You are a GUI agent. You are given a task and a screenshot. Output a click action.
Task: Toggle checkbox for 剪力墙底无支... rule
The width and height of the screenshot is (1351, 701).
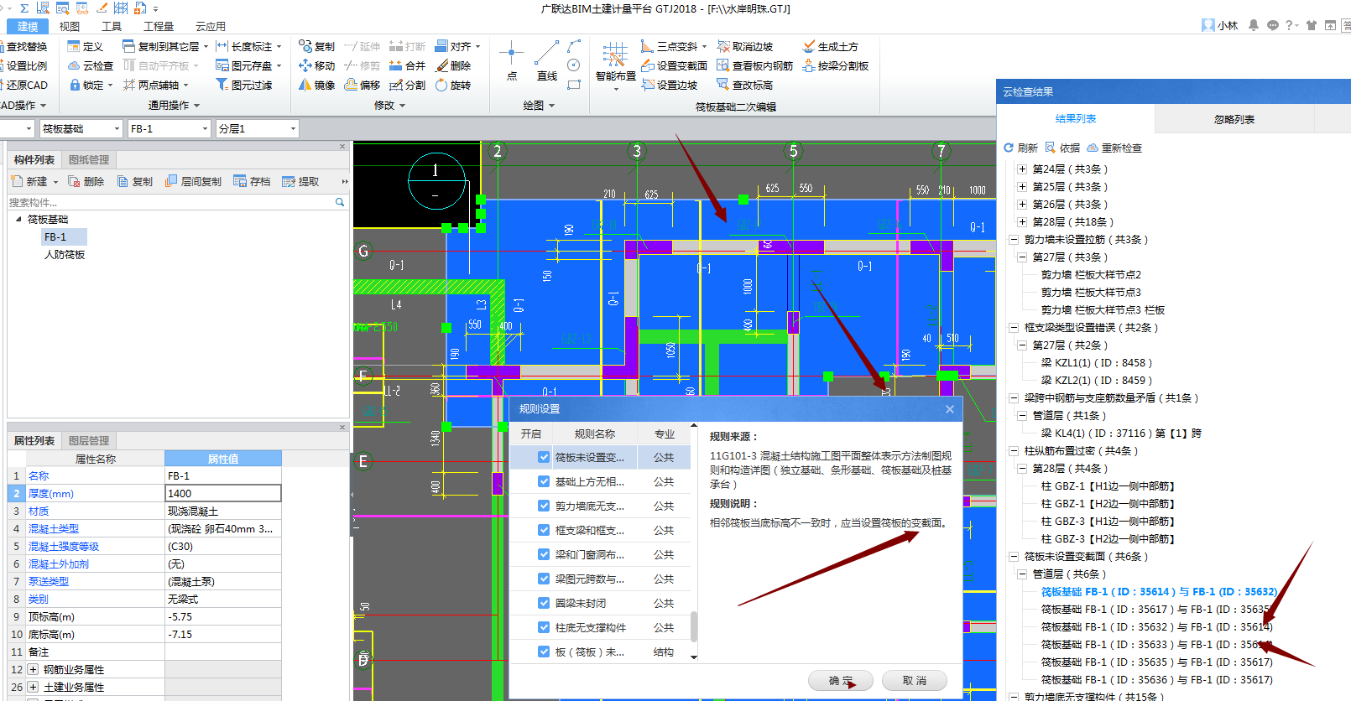[x=544, y=506]
